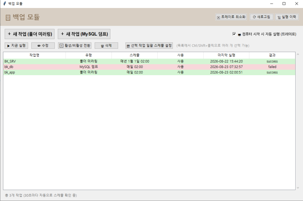Image resolution: width=303 pixels, height=201 pixels.
Task: Open 선택 작업 일괄 스케줄 설정
Action: (x=149, y=46)
